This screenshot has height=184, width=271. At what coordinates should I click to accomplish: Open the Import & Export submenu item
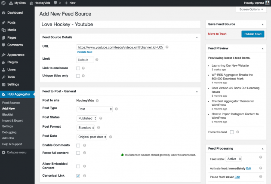[12, 121]
